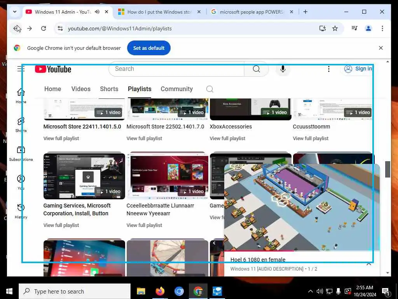View full playlist for Gaming Services
The image size is (398, 299).
[61, 225]
